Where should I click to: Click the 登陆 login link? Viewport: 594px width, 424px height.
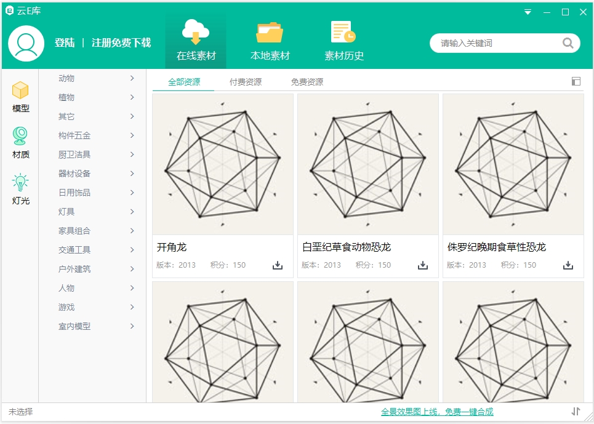point(65,43)
